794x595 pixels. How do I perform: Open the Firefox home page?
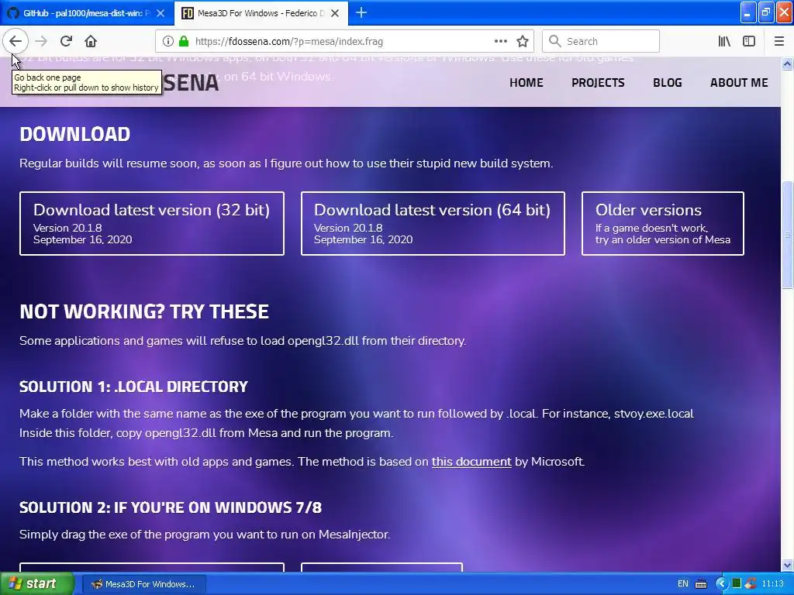click(91, 41)
